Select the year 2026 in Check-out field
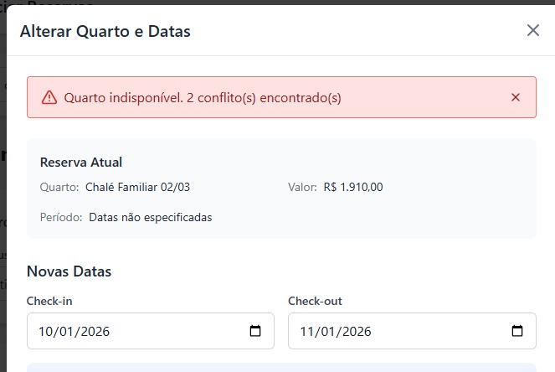The width and height of the screenshot is (555, 372). [x=357, y=332]
